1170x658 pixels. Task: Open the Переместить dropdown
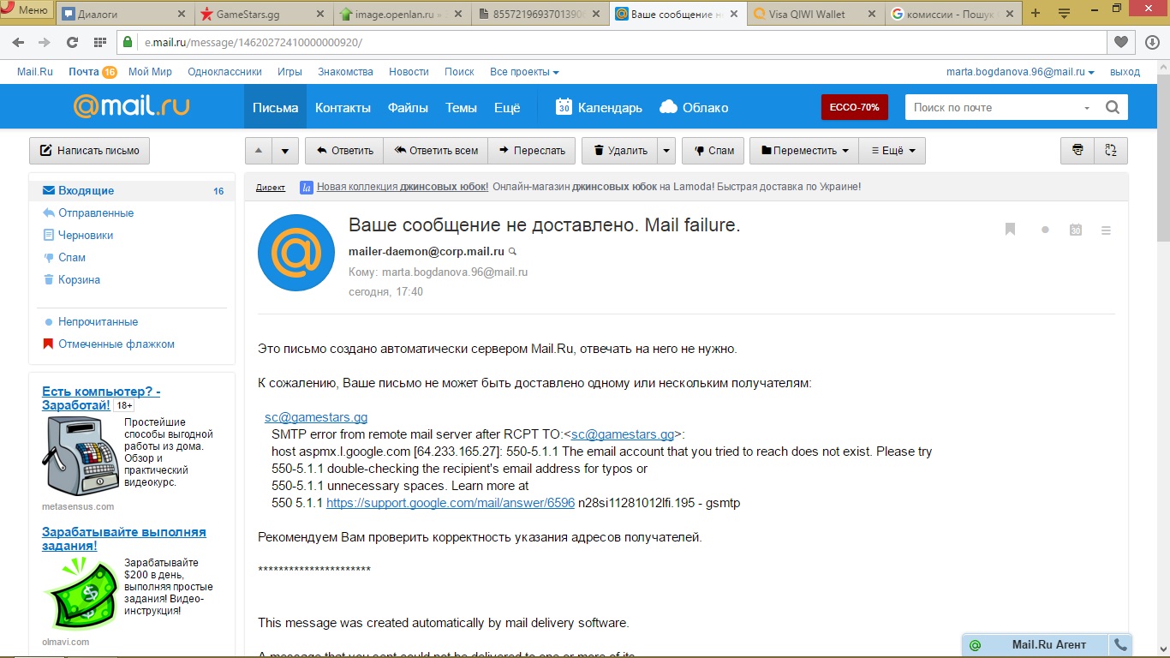coord(803,151)
